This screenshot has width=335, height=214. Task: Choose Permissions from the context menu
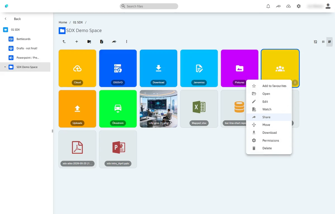pos(269,140)
